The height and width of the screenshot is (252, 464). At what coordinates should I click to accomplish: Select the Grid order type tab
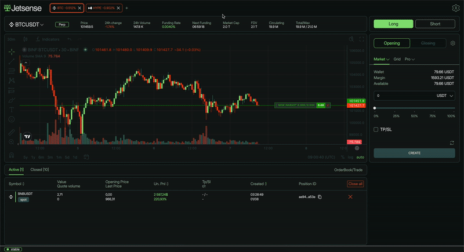tap(397, 59)
